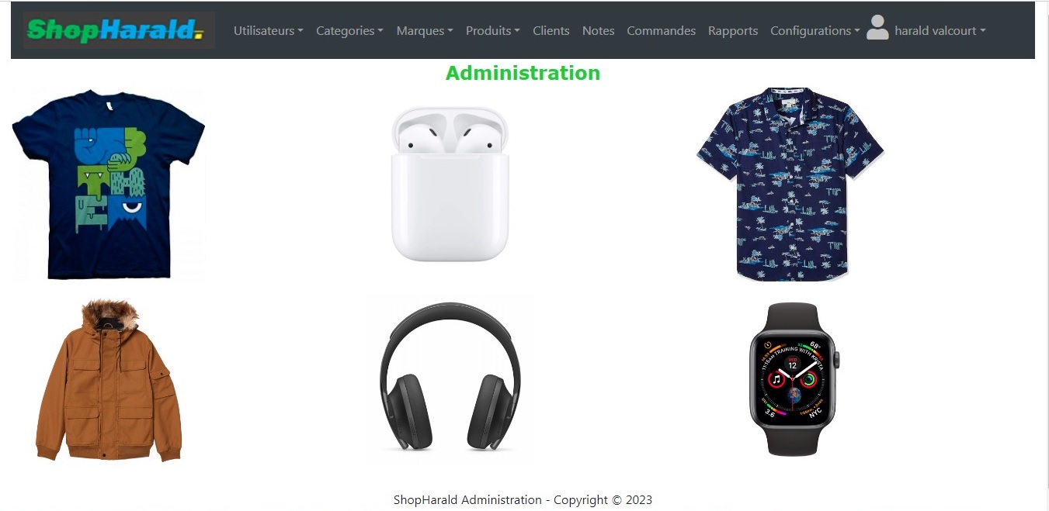This screenshot has height=511, width=1049.
Task: Expand the Configurations dropdown
Action: click(815, 31)
